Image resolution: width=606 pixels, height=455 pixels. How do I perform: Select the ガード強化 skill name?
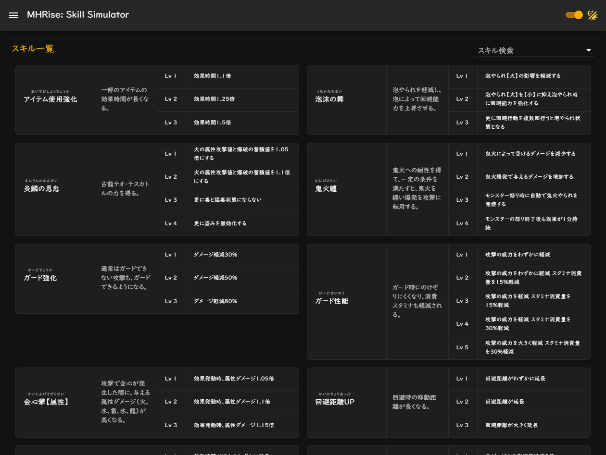[x=40, y=278]
